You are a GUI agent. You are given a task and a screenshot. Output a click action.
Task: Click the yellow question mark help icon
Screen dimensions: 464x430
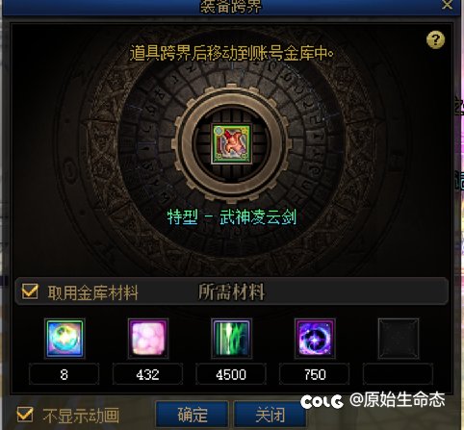point(435,39)
